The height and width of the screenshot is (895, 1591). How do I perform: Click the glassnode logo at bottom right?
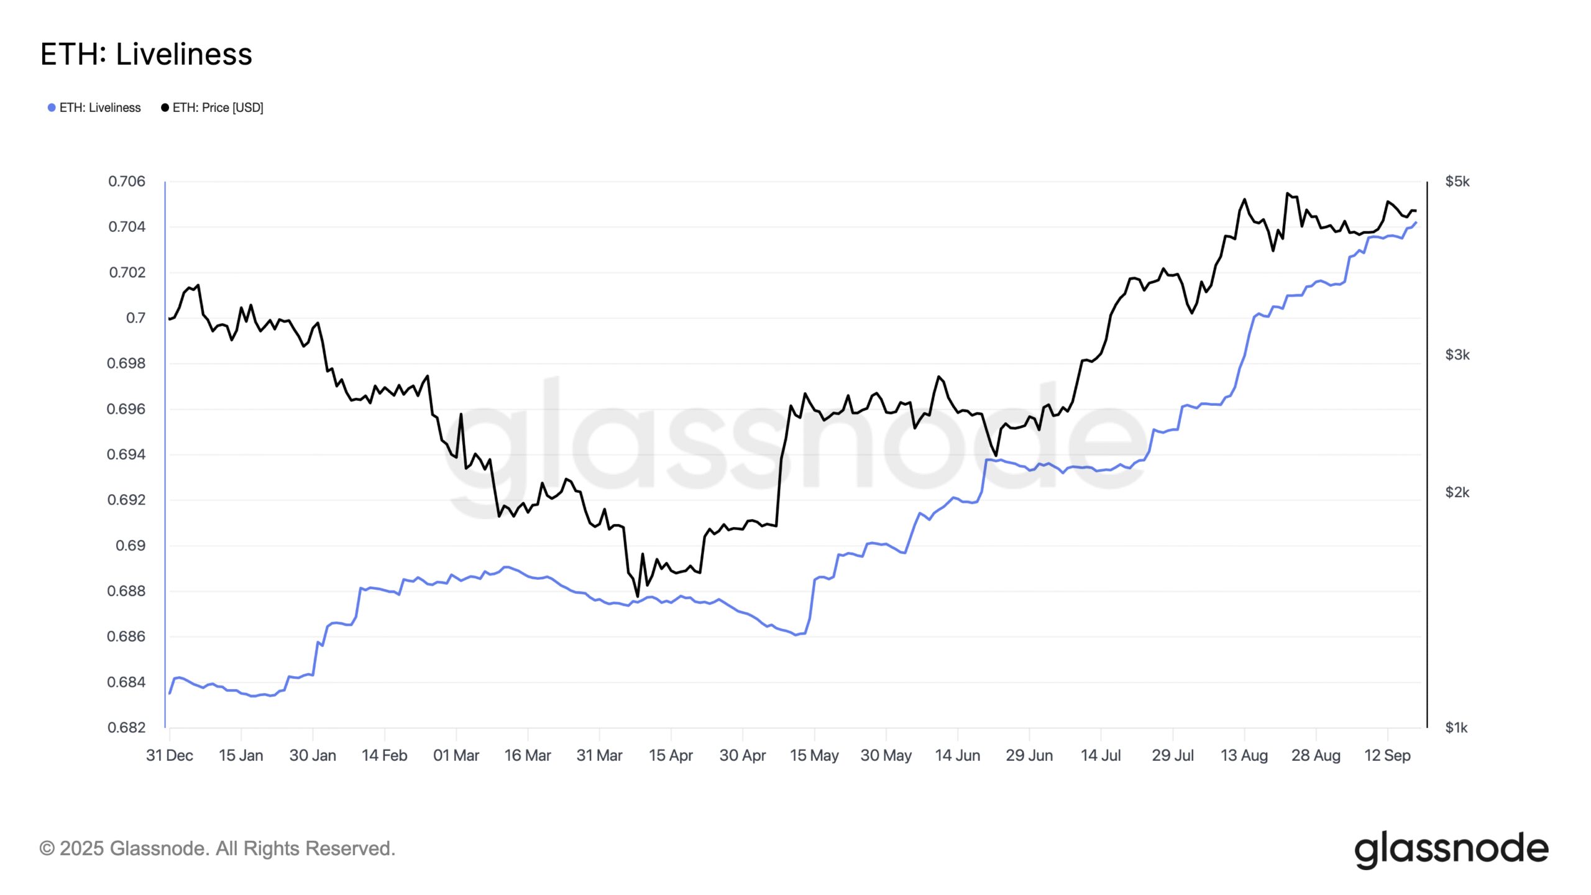coord(1451,850)
